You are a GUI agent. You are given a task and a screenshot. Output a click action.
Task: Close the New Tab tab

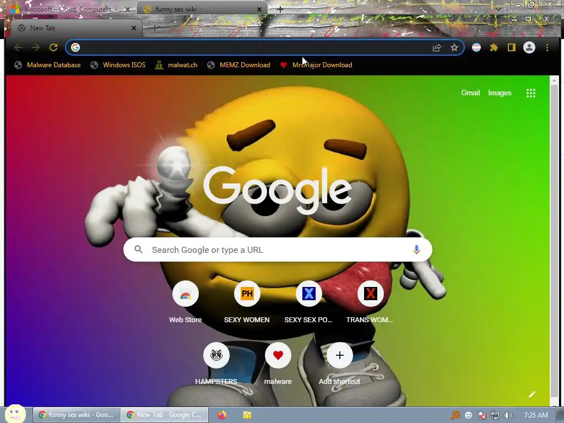tap(134, 28)
